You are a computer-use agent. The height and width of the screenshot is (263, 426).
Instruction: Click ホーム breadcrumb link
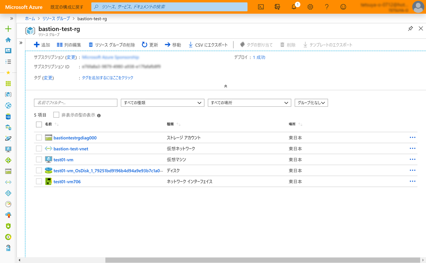[30, 18]
